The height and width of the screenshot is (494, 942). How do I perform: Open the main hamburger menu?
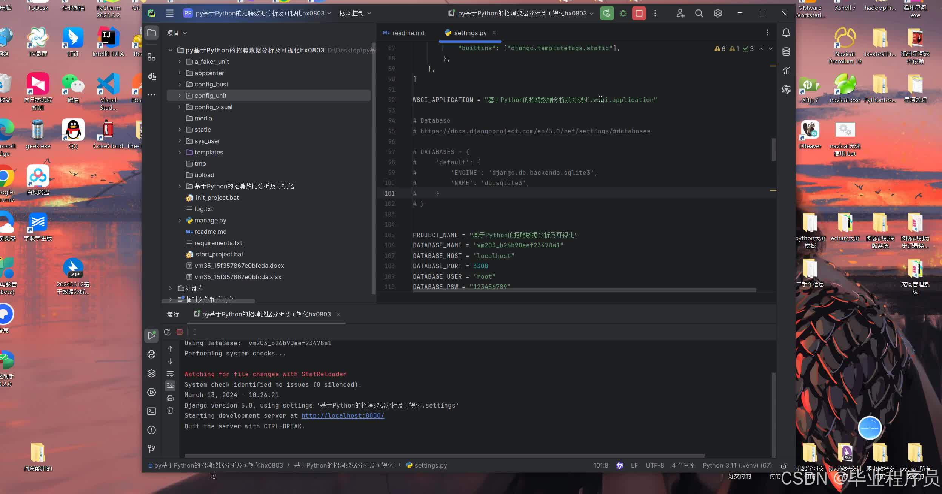pyautogui.click(x=170, y=13)
